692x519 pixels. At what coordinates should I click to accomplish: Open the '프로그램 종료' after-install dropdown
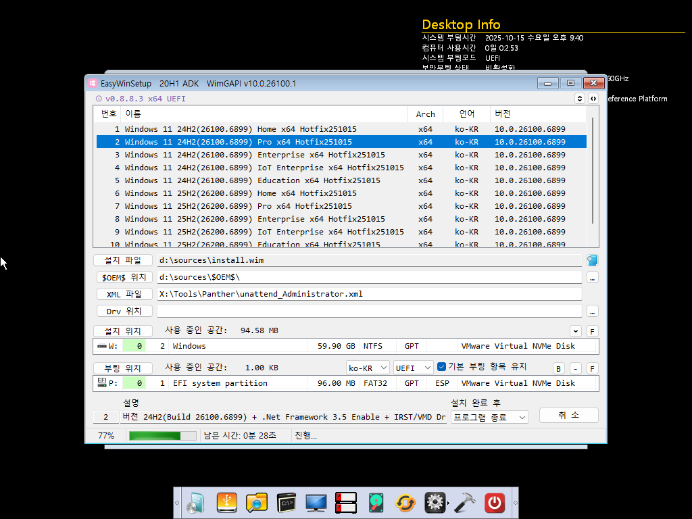(x=489, y=417)
